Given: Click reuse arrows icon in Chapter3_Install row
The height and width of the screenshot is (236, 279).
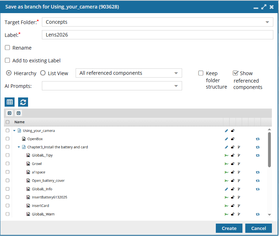Looking at the screenshot, I should coord(258,147).
